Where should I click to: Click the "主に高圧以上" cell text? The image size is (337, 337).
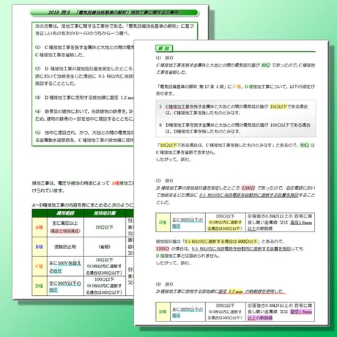65,223
